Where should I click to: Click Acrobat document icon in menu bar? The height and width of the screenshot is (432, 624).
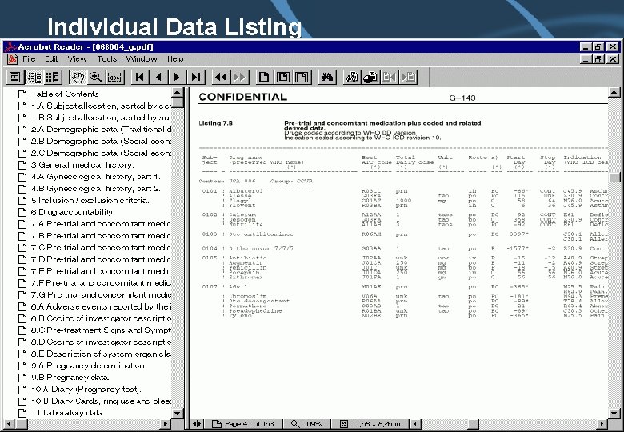tap(12, 59)
